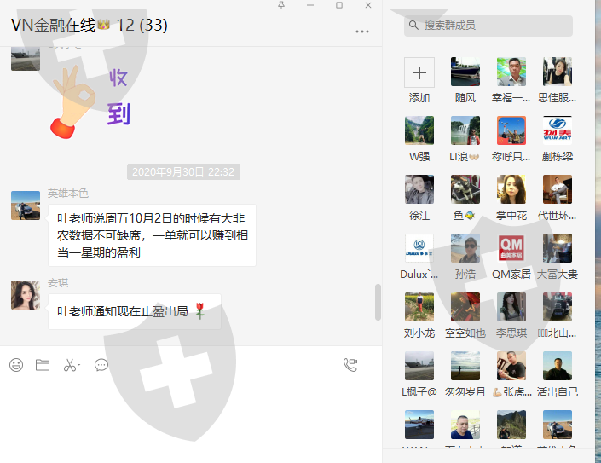Click sender name 英雄本色
The height and width of the screenshot is (463, 601).
68,194
